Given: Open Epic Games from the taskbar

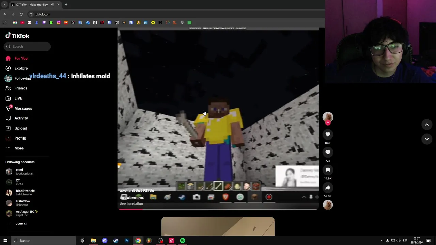Looking at the screenshot, I should 82,241.
